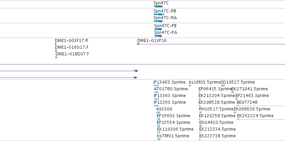Screen dimensions: 285x141
Task: Click the EK213334.5prime arrow glyph
Action: (x=201, y=133)
